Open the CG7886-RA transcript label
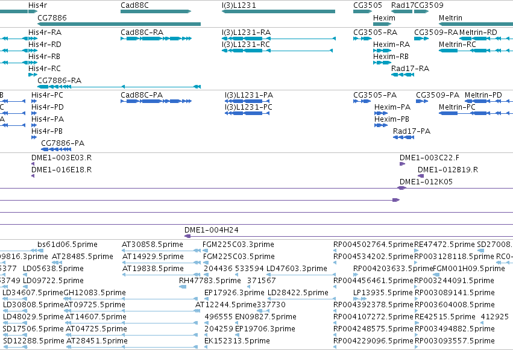This screenshot has height=350, width=513. click(59, 80)
